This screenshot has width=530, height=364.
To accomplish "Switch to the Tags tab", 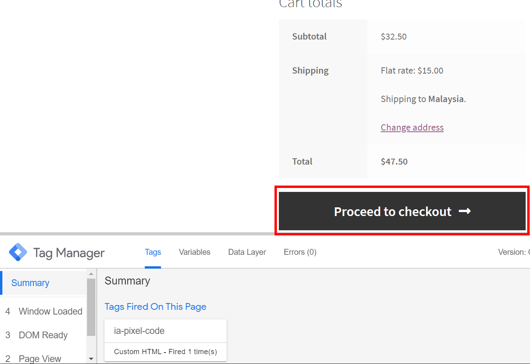I will [153, 252].
